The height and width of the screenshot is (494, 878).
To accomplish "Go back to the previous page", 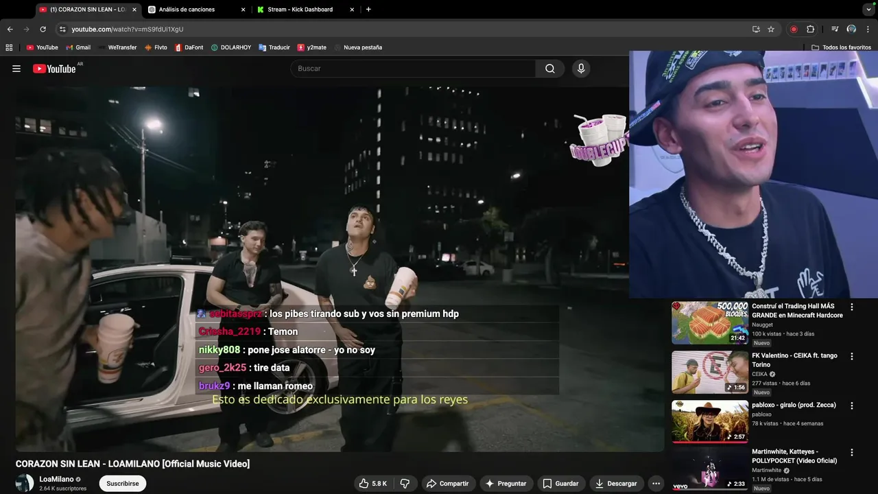I will [10, 30].
